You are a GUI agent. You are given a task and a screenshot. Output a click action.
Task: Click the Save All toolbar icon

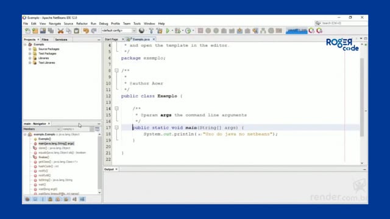51,31
